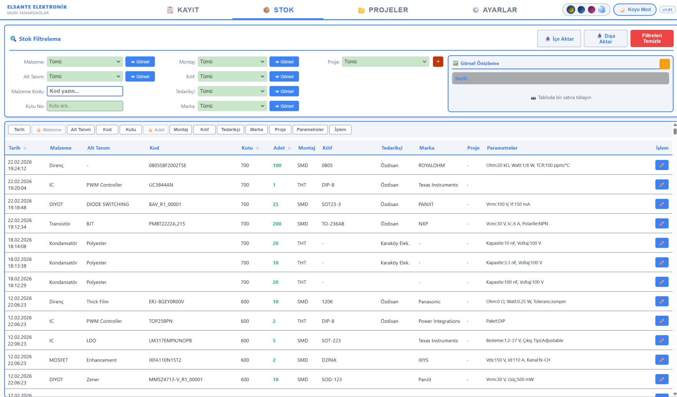The width and height of the screenshot is (677, 397).
Task: Click the Filtreleri Temizle button
Action: click(652, 39)
